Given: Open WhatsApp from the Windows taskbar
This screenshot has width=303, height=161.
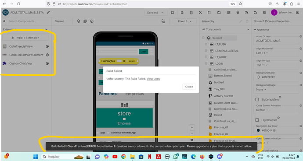Looking at the screenshot, I should point(176,157).
